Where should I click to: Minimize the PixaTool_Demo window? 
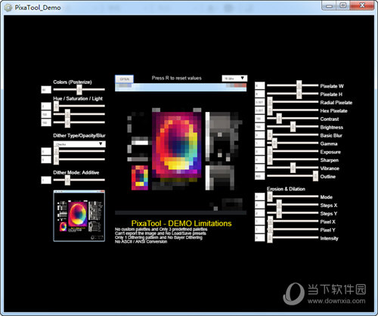tap(329, 6)
